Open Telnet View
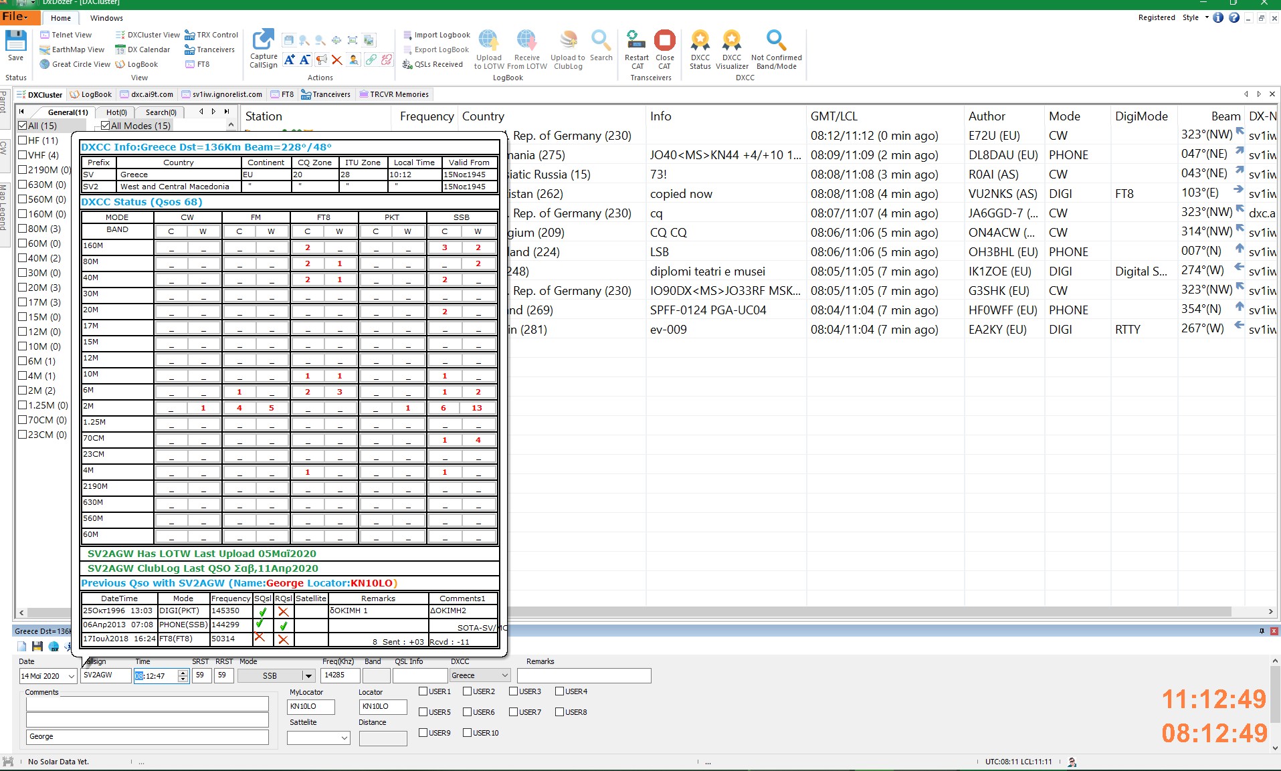1281x771 pixels. coord(66,35)
